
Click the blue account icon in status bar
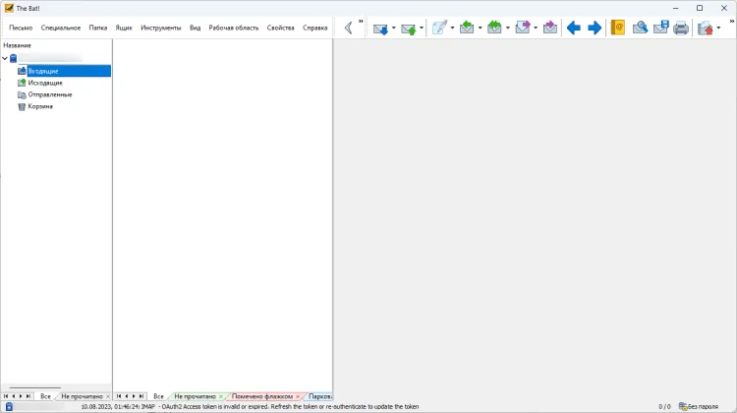[x=9, y=407]
